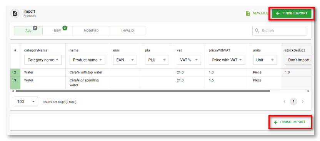Click VAT value 21.0 in row 3
The image size is (320, 141).
(180, 80)
